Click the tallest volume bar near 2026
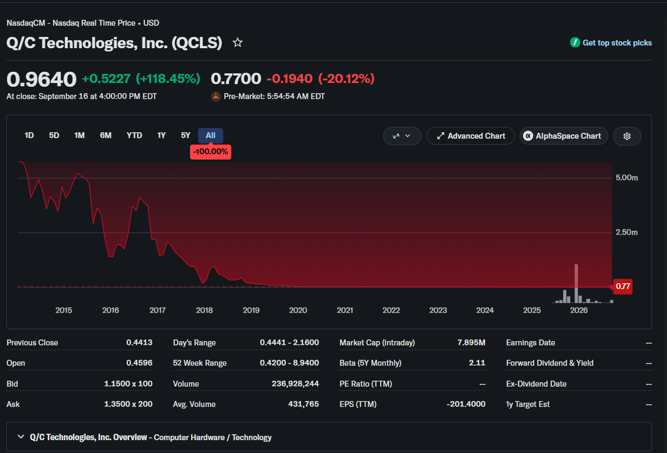This screenshot has width=667, height=453. point(577,283)
